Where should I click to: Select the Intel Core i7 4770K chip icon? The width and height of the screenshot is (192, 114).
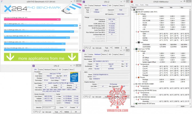coord(136,49)
